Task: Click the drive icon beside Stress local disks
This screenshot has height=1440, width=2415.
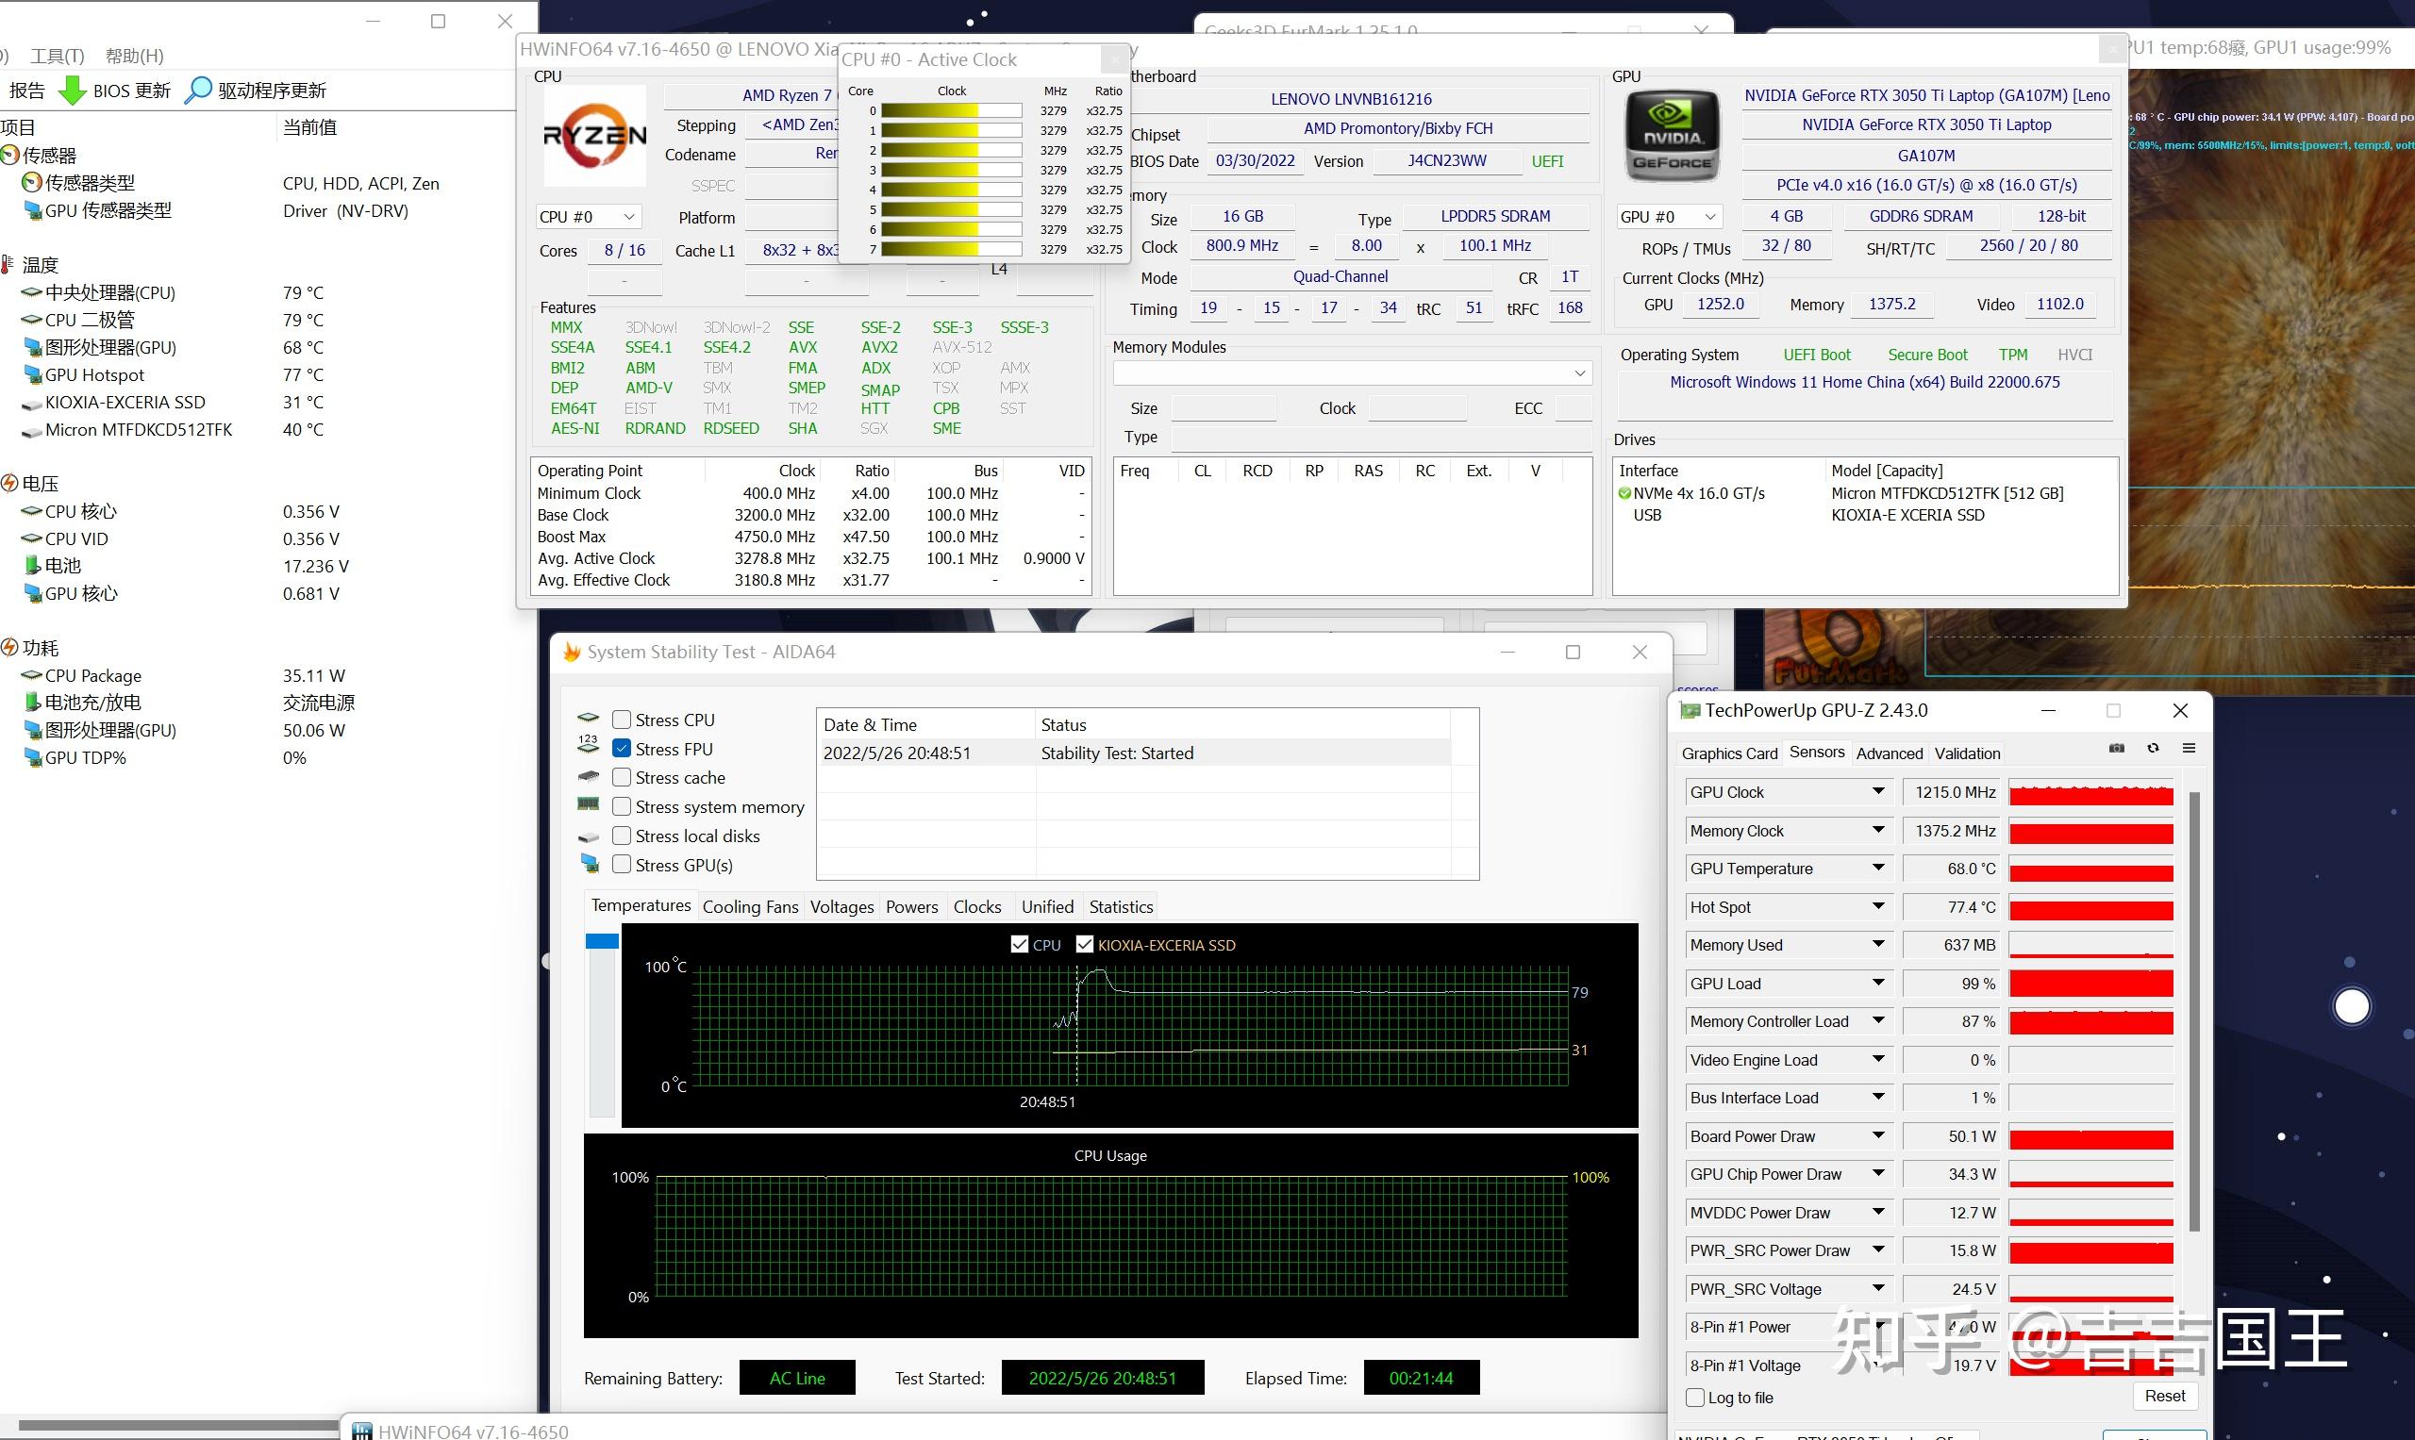Action: (589, 836)
